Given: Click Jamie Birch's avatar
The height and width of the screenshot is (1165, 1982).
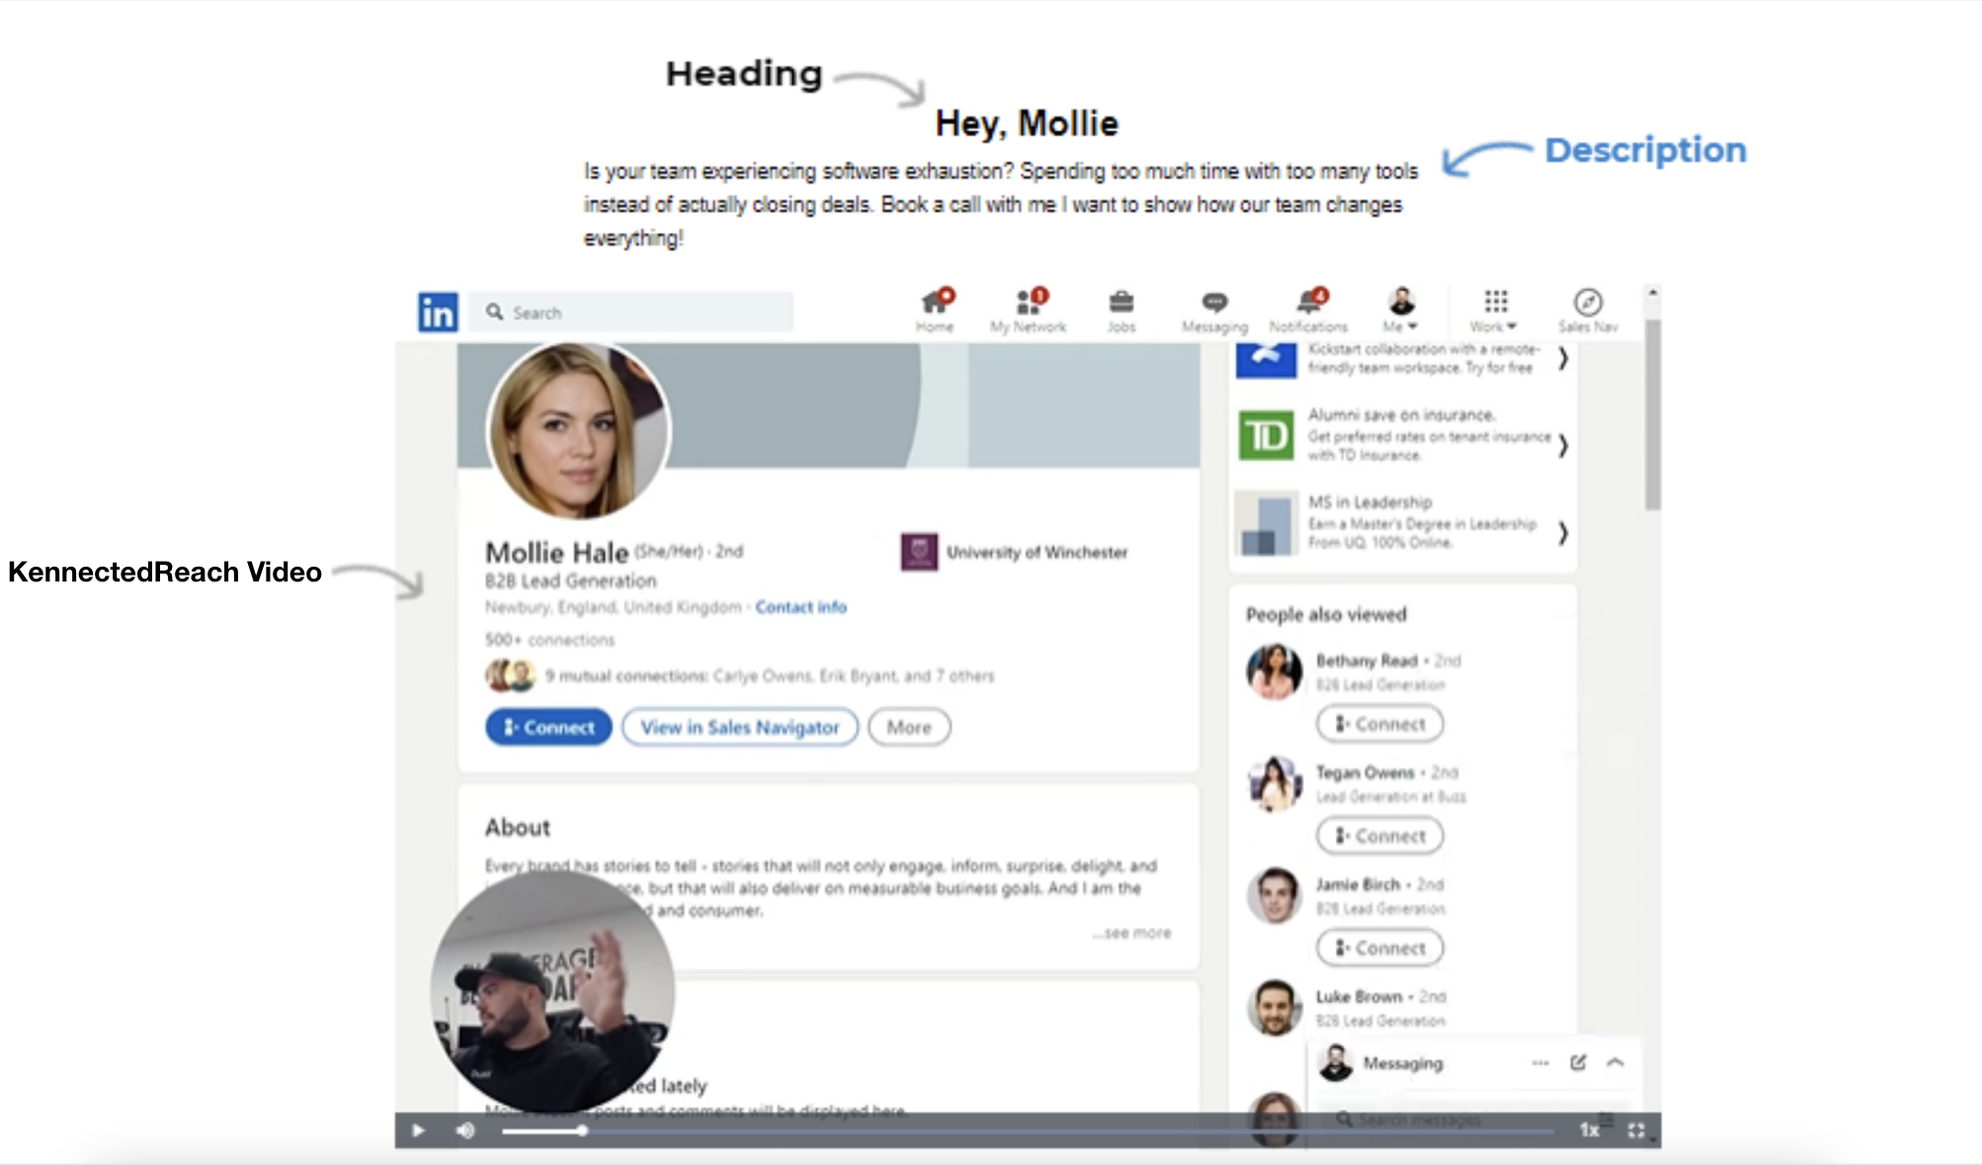Looking at the screenshot, I should pos(1275,895).
